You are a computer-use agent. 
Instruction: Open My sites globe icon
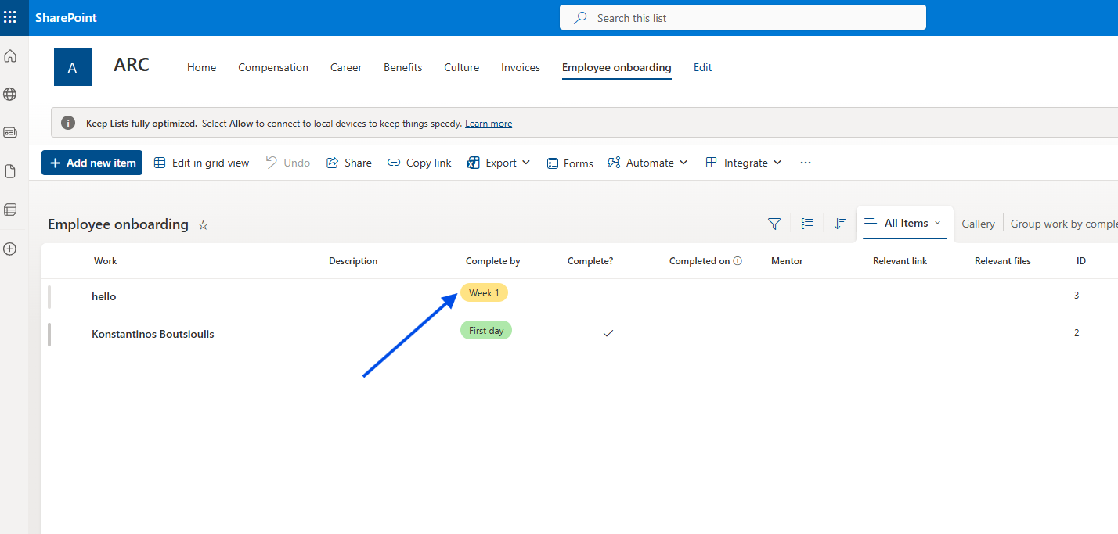(x=10, y=95)
